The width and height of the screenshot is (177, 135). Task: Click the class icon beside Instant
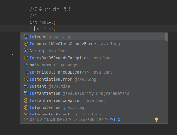pos(26,86)
